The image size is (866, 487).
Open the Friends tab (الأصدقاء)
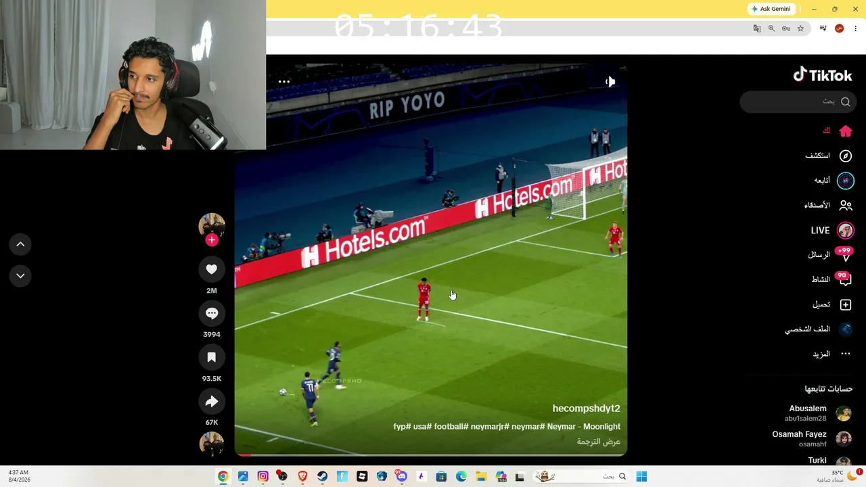[828, 206]
